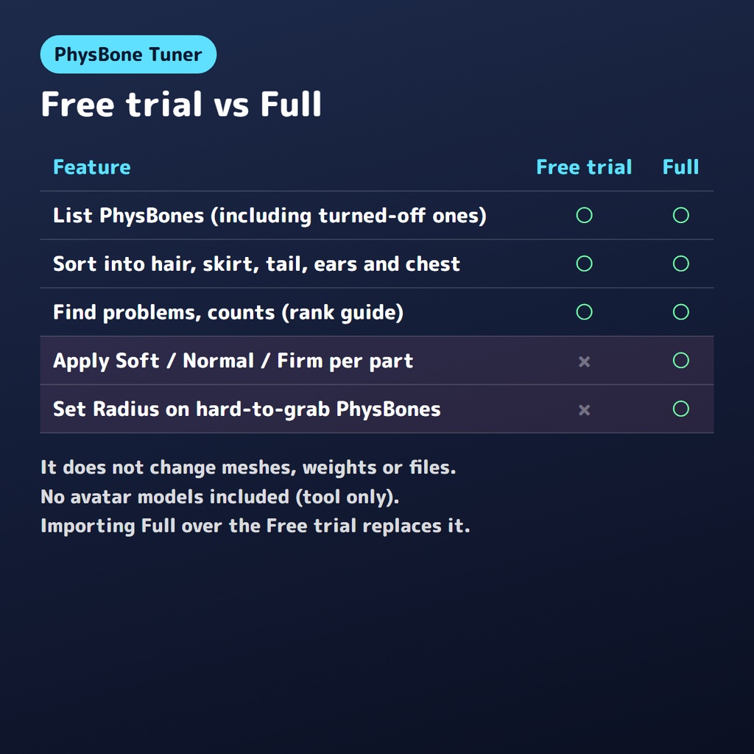Click the No avatar models included note
The image size is (754, 754).
coord(220,497)
